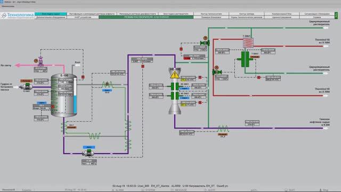Click the blue level bar inside vessel E-100
Viewport: 341px width, 192px height.
tap(75, 105)
